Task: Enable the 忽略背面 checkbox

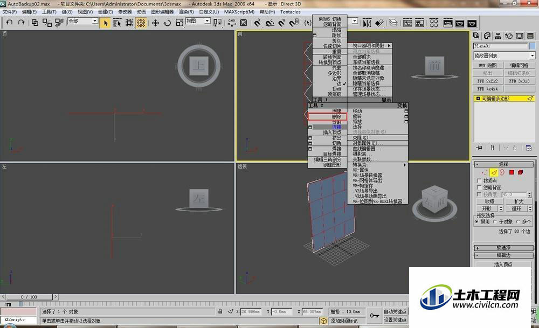Action: coord(479,187)
